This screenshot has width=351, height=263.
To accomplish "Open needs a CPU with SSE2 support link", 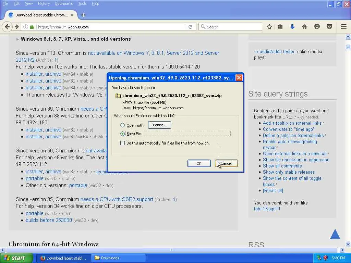I will click(117, 199).
